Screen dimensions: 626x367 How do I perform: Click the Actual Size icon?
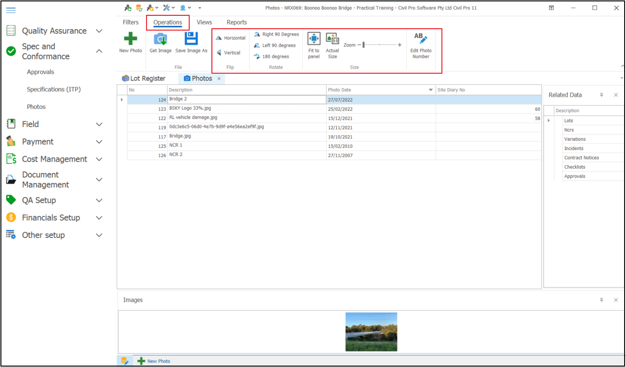(x=332, y=39)
